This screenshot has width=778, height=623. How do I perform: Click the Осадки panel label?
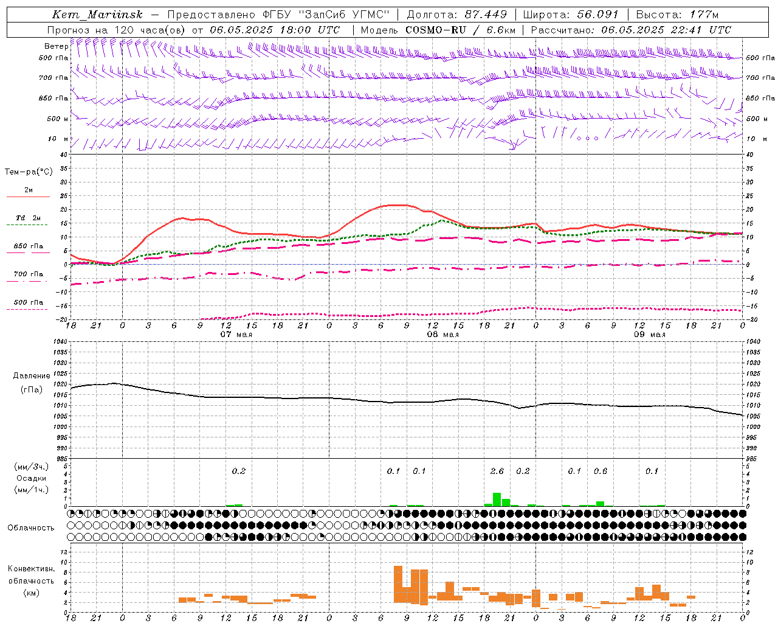(32, 478)
